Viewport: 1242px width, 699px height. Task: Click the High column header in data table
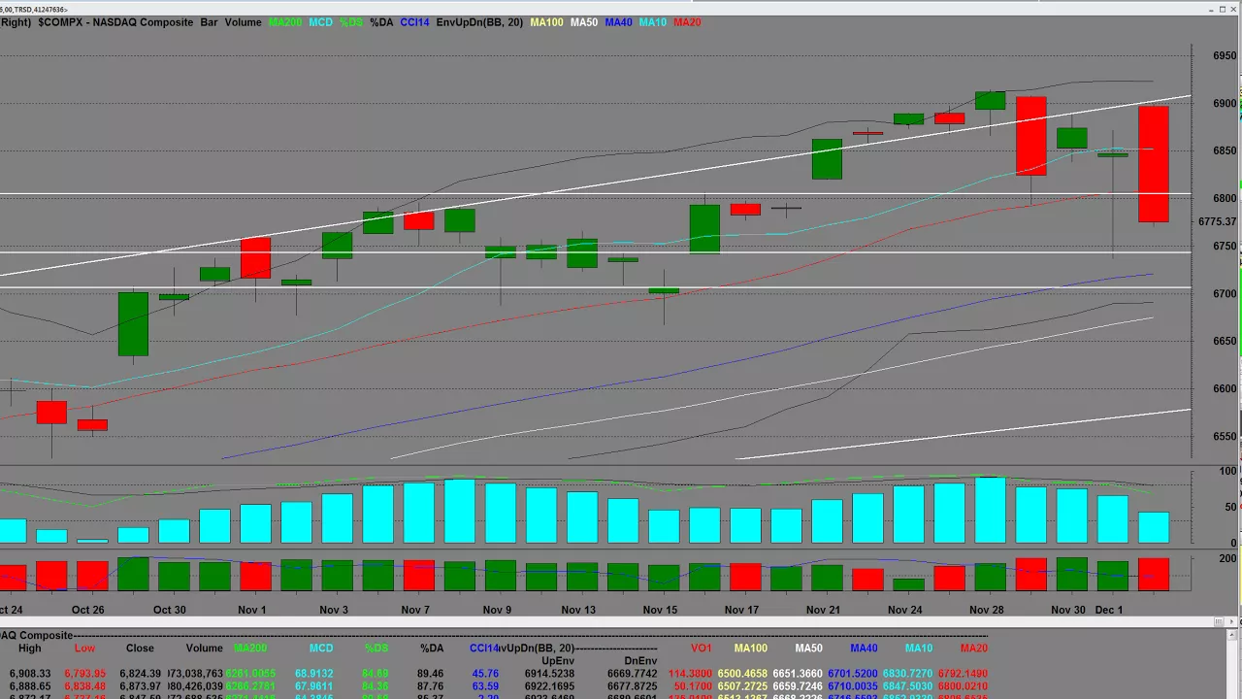coord(30,649)
